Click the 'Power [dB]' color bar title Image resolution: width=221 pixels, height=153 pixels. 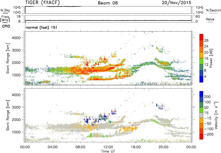tap(211, 58)
